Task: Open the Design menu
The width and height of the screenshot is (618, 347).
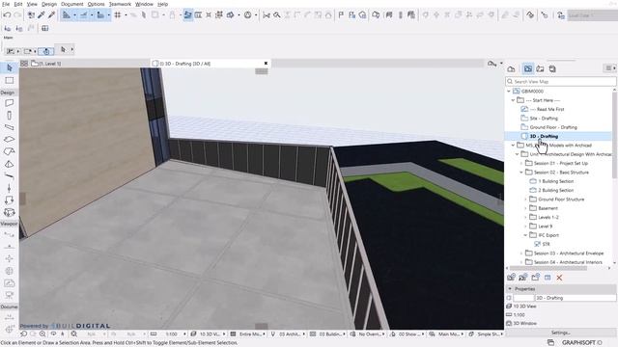Action: point(49,4)
